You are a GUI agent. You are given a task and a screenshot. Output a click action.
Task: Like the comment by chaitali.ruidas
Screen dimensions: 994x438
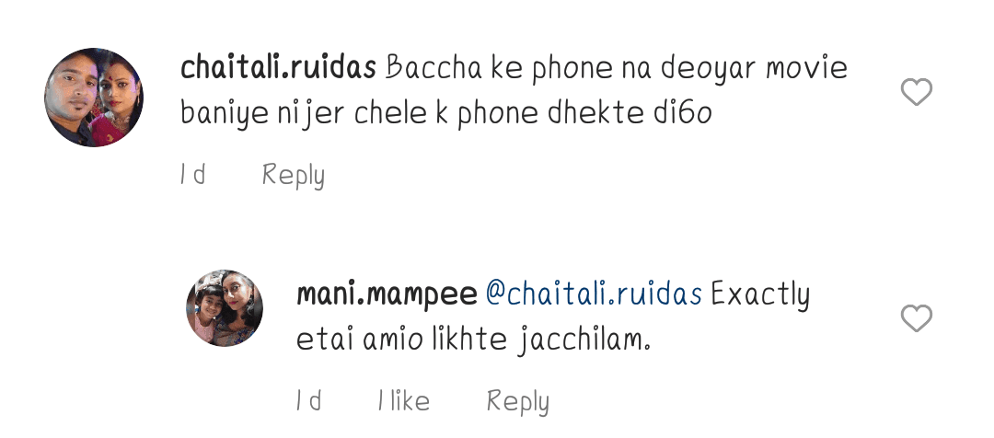click(916, 92)
